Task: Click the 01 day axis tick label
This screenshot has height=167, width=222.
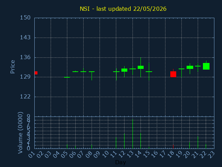Action: pos(32,154)
